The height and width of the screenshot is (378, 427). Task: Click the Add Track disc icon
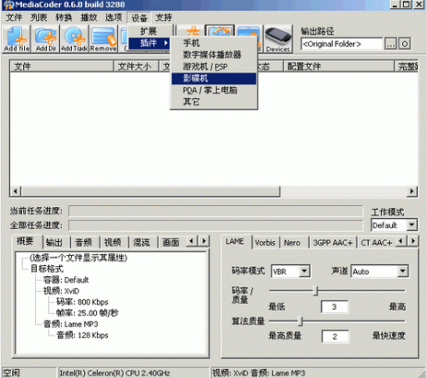pyautogui.click(x=74, y=39)
